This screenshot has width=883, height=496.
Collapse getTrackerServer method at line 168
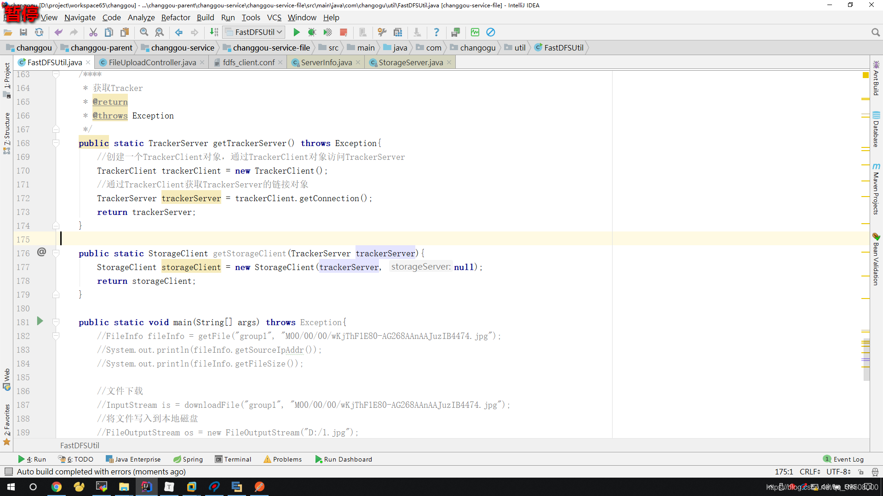pos(56,143)
